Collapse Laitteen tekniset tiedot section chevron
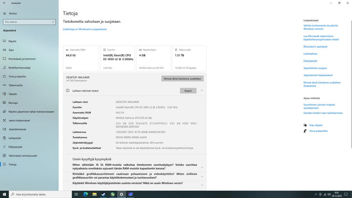 (x=202, y=91)
